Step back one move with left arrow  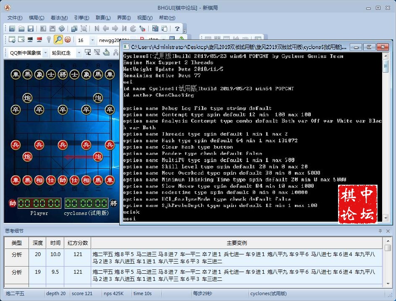coord(106,29)
